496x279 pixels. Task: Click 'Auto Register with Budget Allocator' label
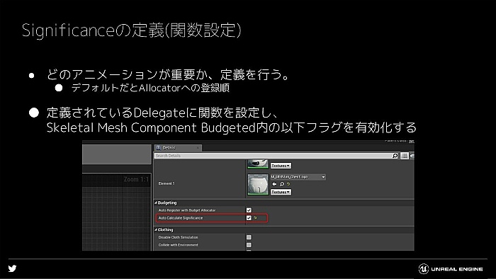tap(187, 210)
